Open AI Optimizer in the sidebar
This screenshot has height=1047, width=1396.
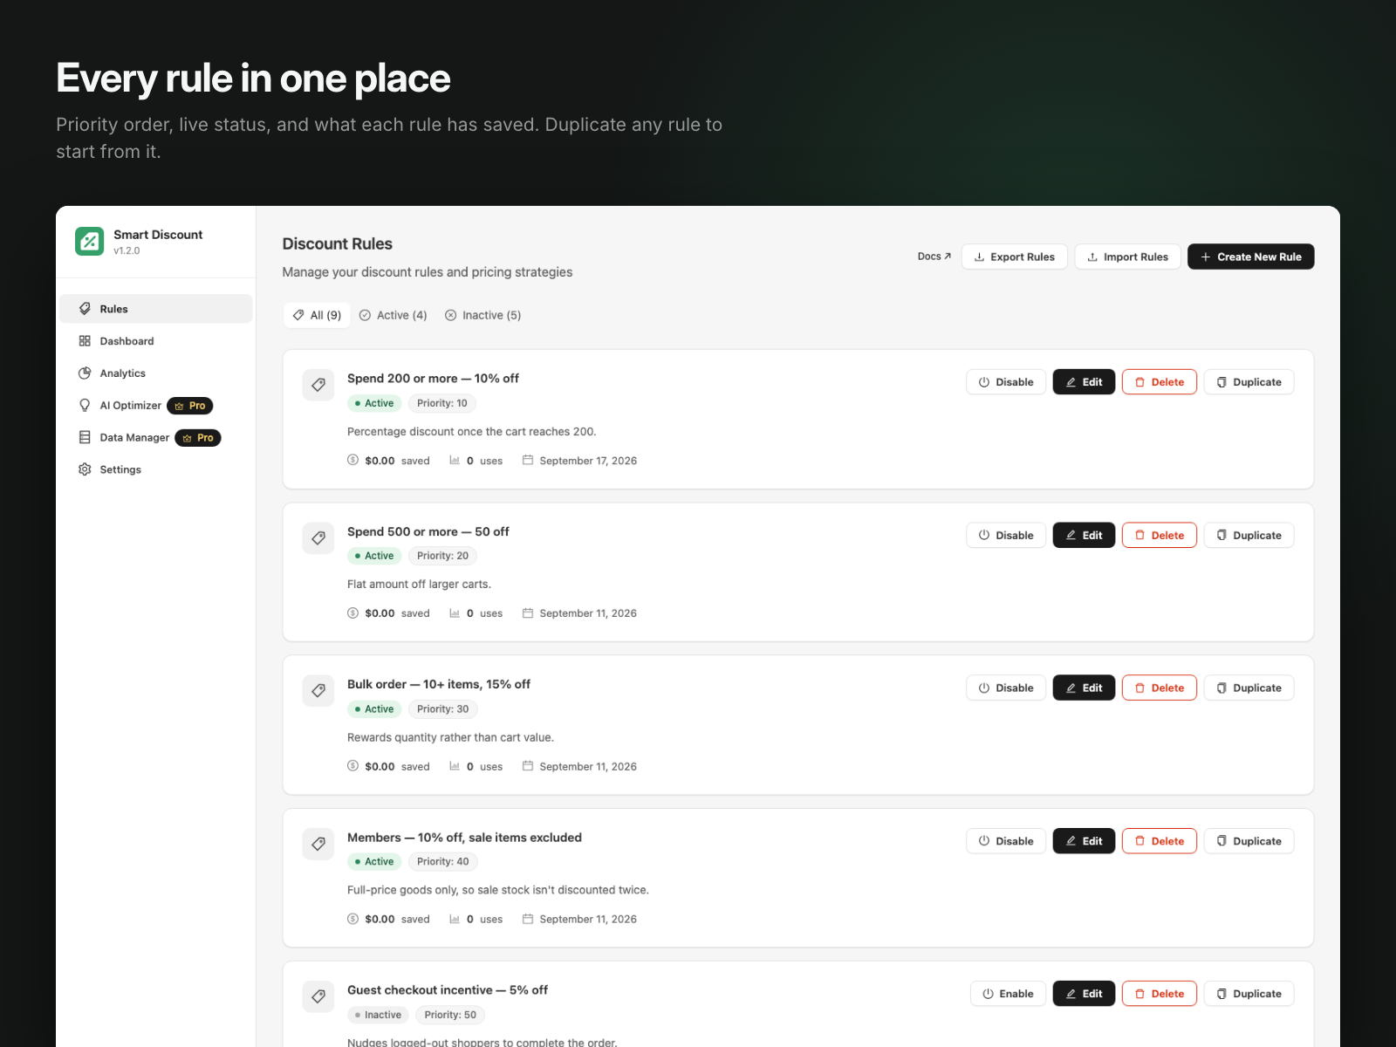tap(156, 406)
